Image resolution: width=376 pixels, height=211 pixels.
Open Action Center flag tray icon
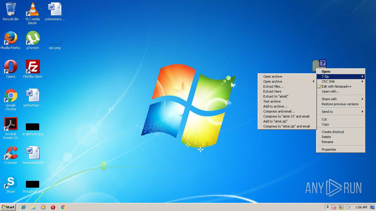pyautogui.click(x=334, y=207)
